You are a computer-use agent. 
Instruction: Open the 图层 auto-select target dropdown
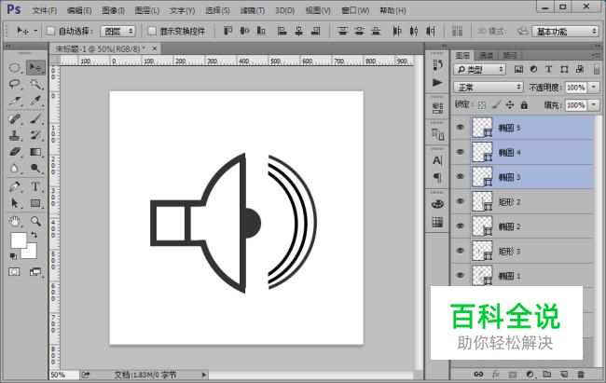tap(117, 32)
